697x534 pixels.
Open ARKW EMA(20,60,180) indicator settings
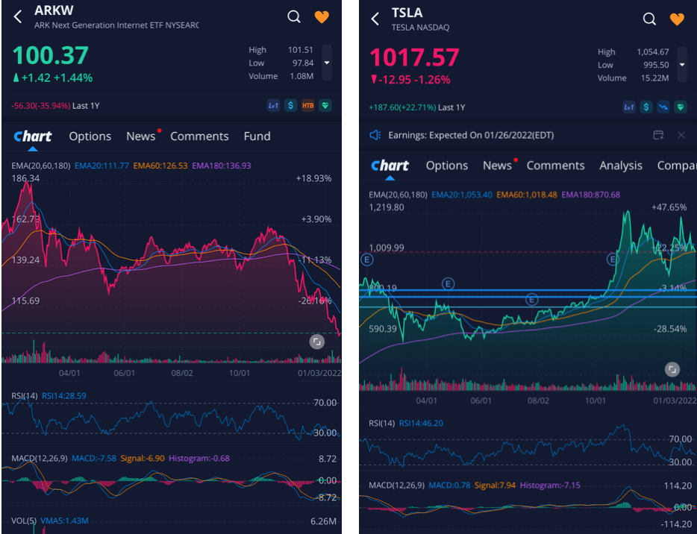tap(41, 166)
